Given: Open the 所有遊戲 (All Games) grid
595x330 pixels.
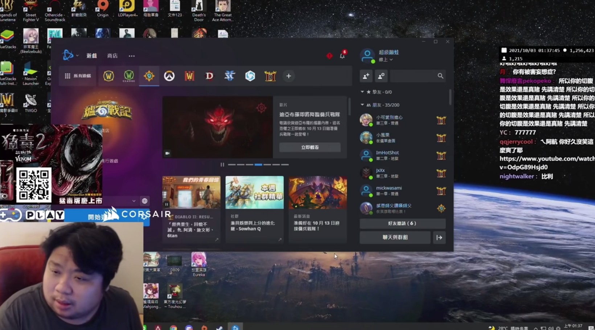Looking at the screenshot, I should (78, 76).
